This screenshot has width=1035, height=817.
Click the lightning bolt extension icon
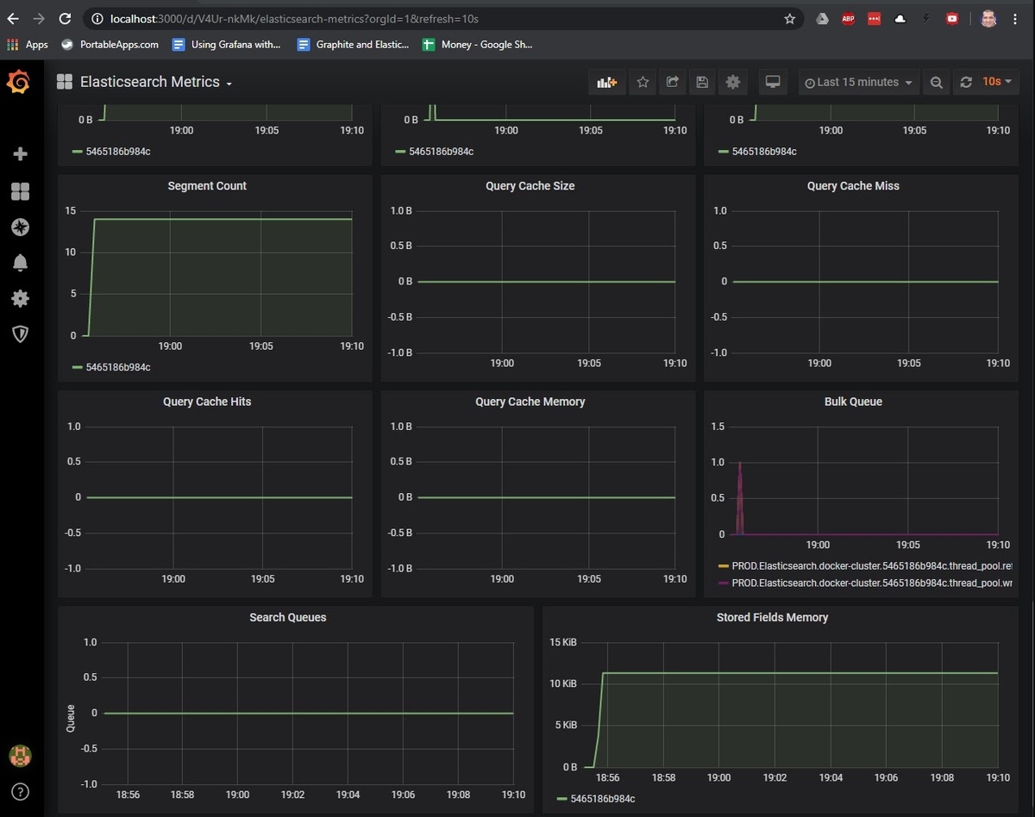coord(926,18)
